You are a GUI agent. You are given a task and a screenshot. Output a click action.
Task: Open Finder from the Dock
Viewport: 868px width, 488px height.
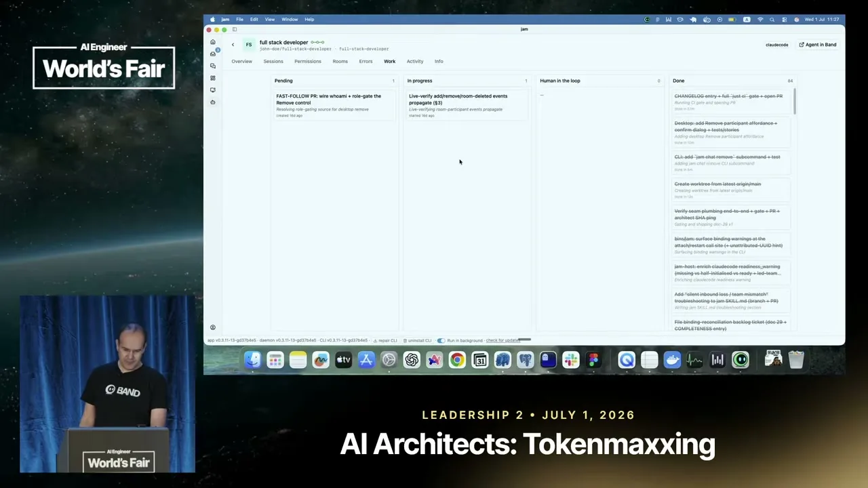pos(252,360)
